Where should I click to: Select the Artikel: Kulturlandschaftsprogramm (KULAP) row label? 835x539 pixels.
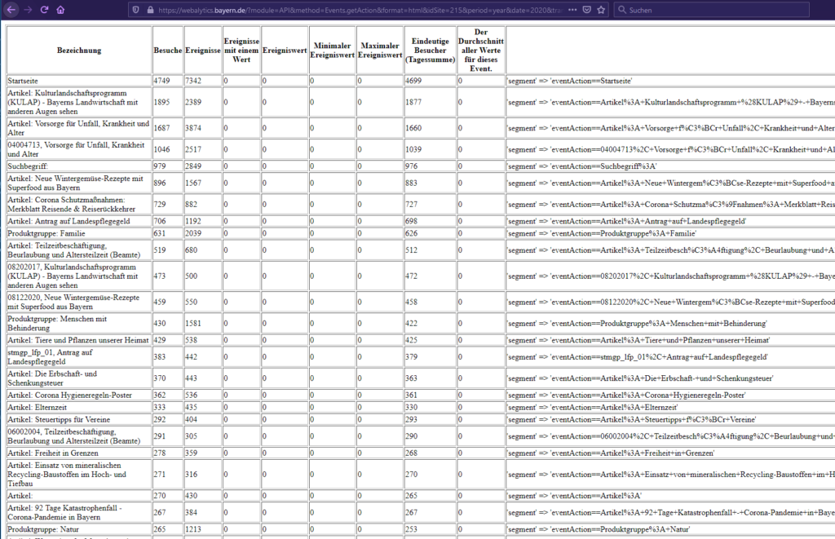(x=73, y=102)
